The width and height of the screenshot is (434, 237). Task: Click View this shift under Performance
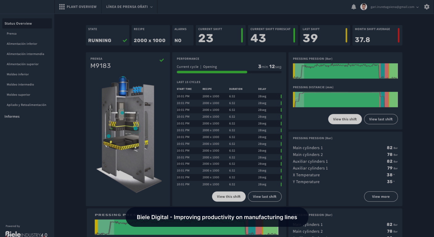click(x=229, y=197)
